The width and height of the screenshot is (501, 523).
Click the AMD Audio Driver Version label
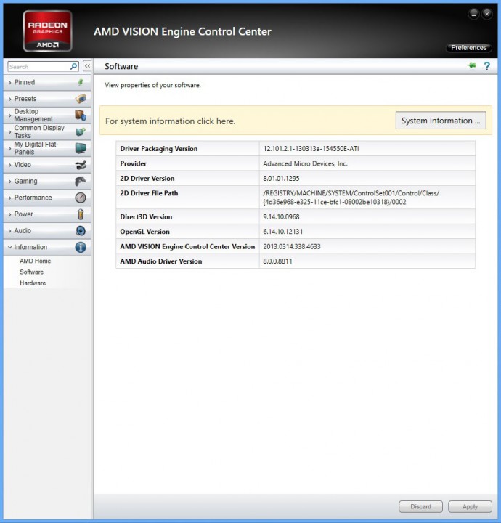click(161, 261)
